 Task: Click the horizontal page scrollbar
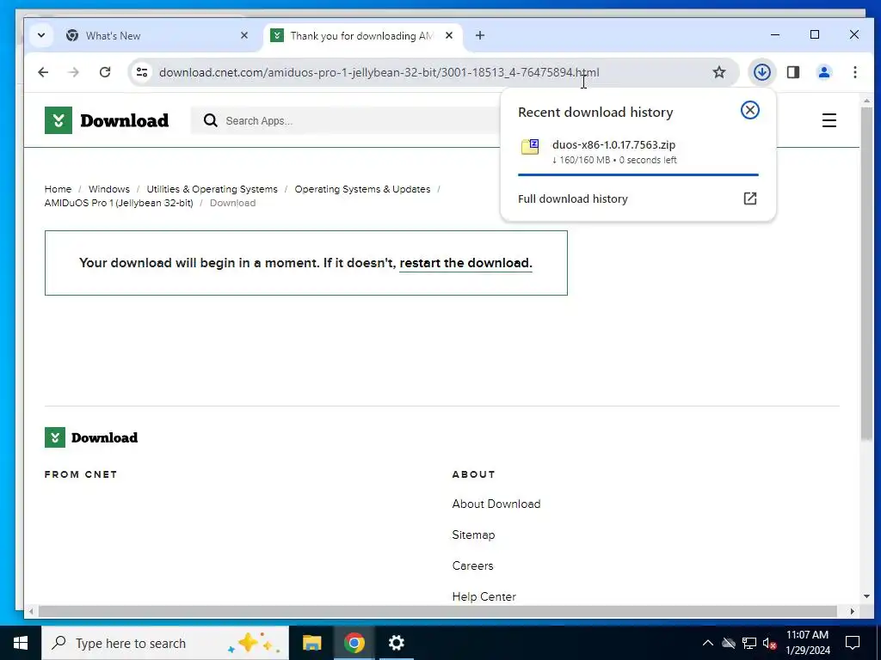point(437,611)
